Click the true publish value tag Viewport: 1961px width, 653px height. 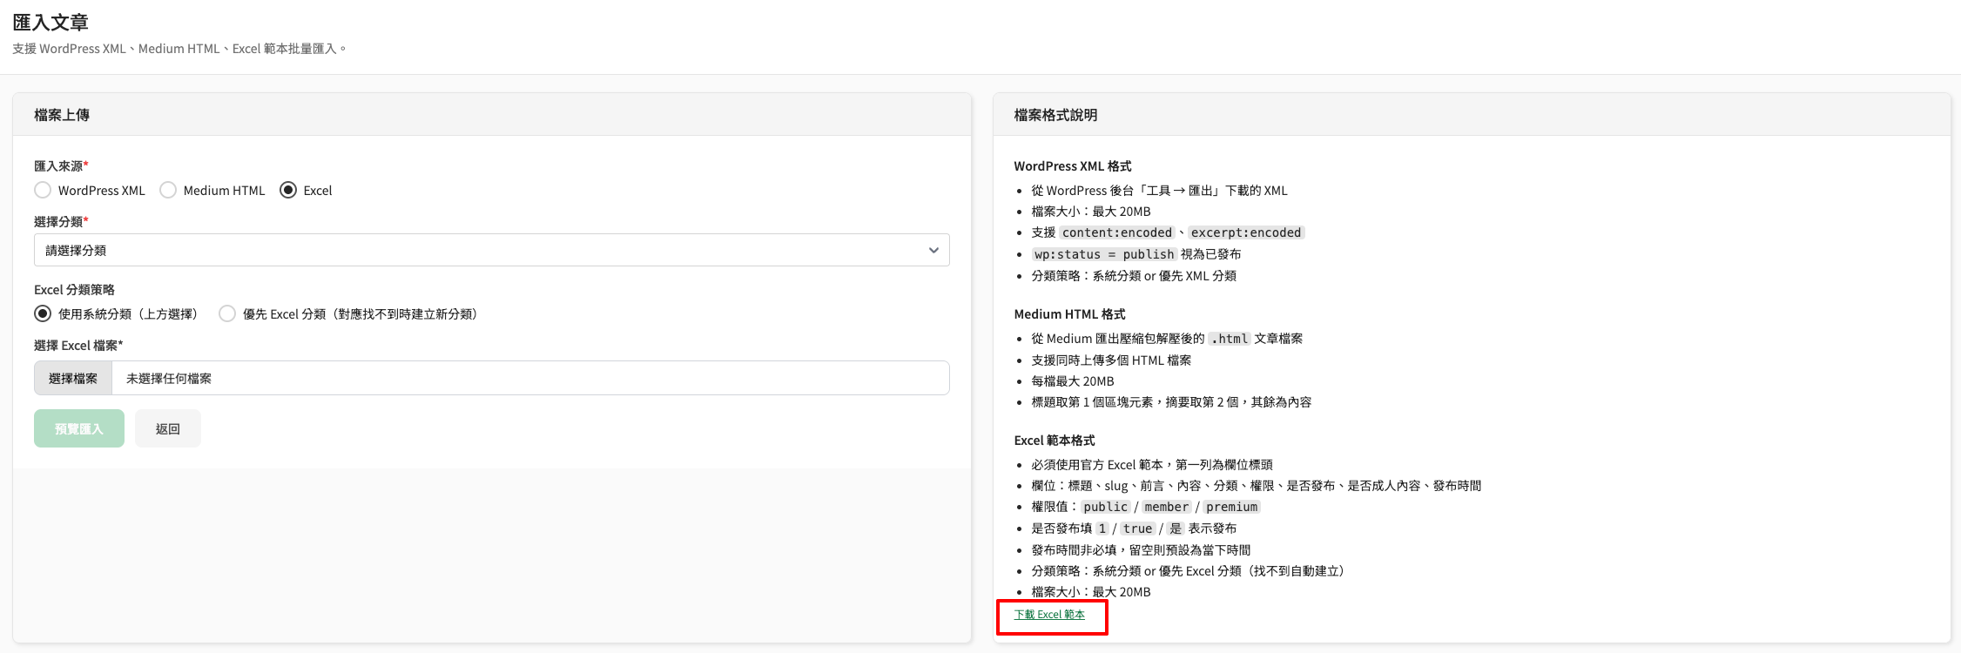[x=1137, y=528]
